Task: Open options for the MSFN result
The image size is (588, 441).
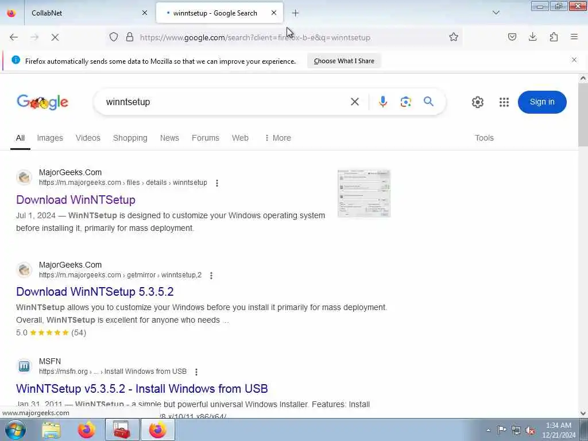Action: [196, 372]
